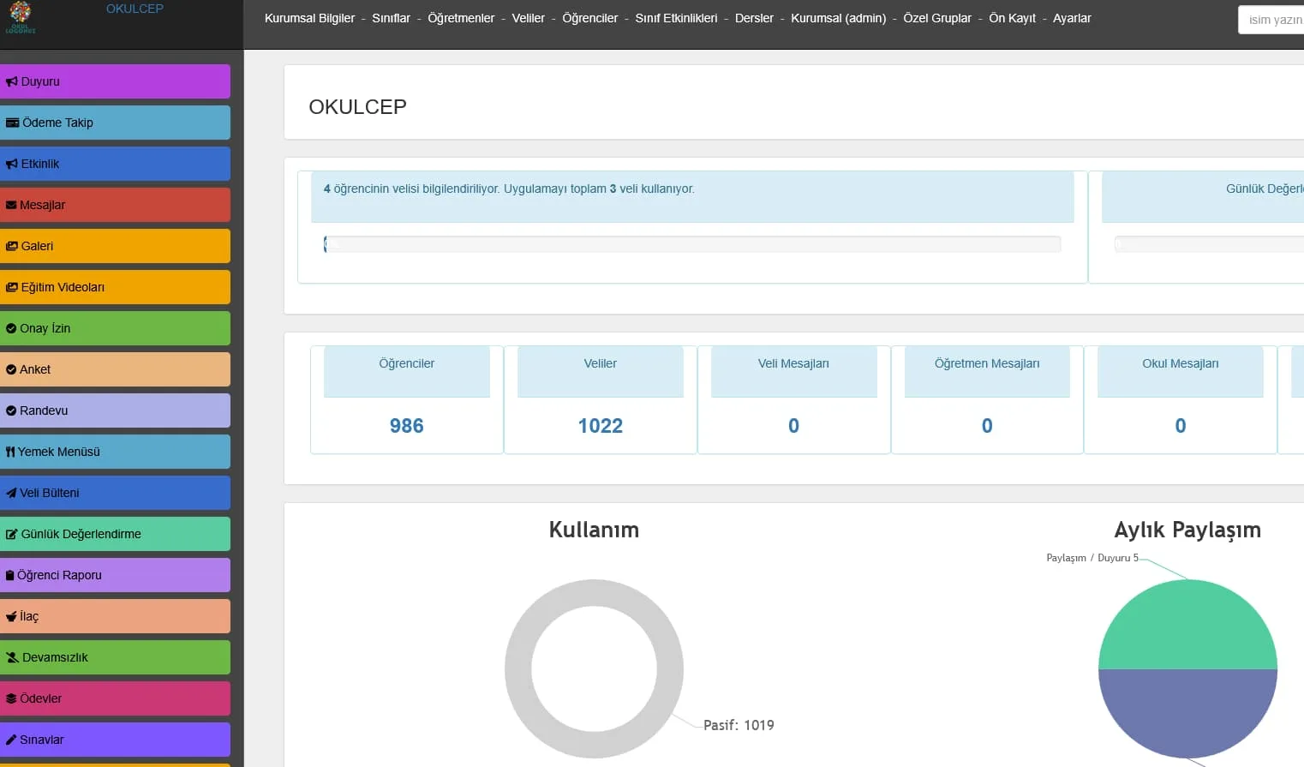Click the Yemek Menüsü cutlery icon
Image resolution: width=1304 pixels, height=767 pixels.
coord(10,452)
